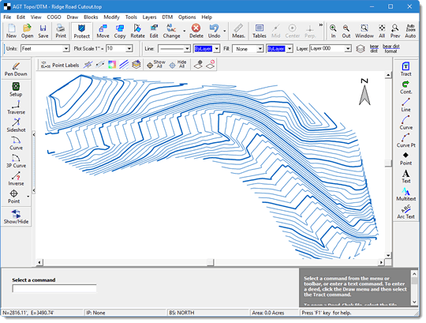Open the Plot Scale dropdown
426x323 pixels.
pos(129,49)
